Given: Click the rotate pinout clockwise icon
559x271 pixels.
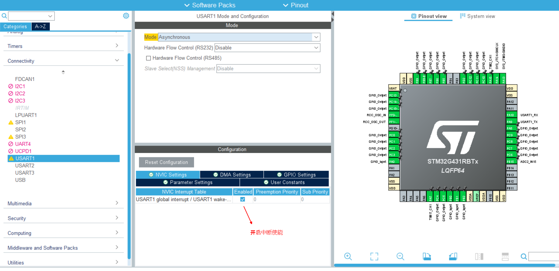Looking at the screenshot, I should (x=427, y=256).
